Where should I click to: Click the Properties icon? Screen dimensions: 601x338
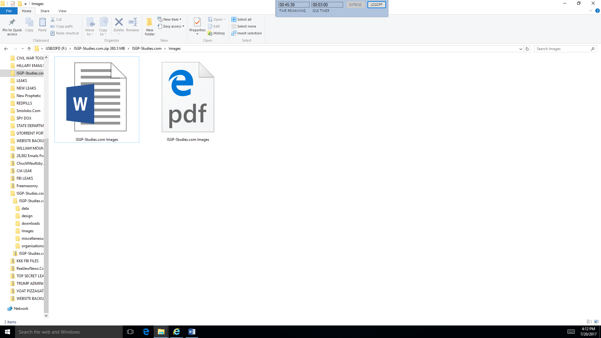(x=197, y=22)
